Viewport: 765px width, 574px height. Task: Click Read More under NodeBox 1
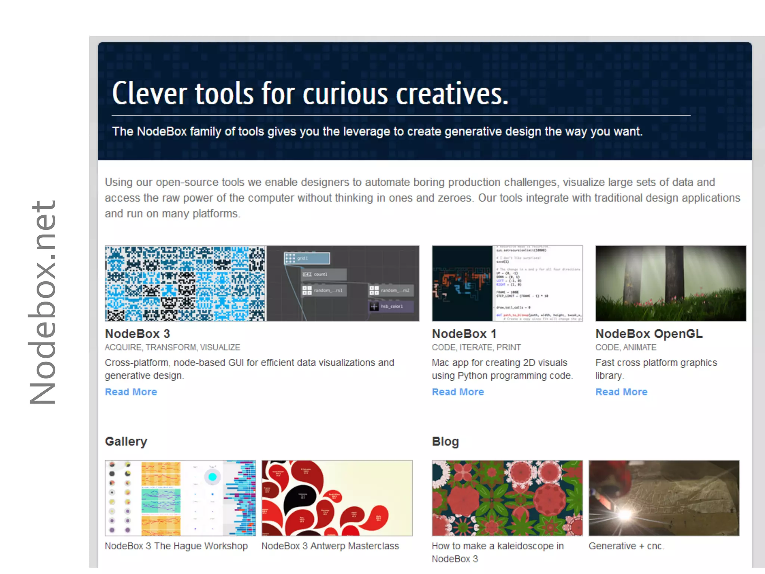click(x=458, y=392)
